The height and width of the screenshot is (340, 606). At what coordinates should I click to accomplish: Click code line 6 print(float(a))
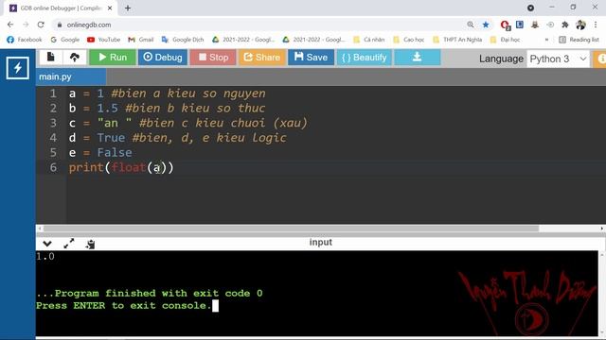pyautogui.click(x=121, y=167)
